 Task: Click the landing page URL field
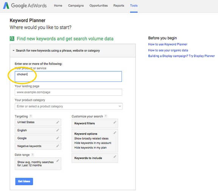[69, 92]
